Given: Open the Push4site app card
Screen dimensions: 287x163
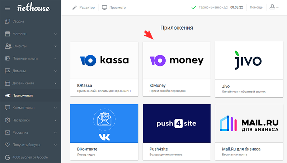Looking at the screenshot, I should pos(177,132).
